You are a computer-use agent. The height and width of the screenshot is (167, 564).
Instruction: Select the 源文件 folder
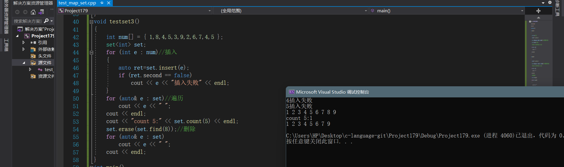pos(41,63)
